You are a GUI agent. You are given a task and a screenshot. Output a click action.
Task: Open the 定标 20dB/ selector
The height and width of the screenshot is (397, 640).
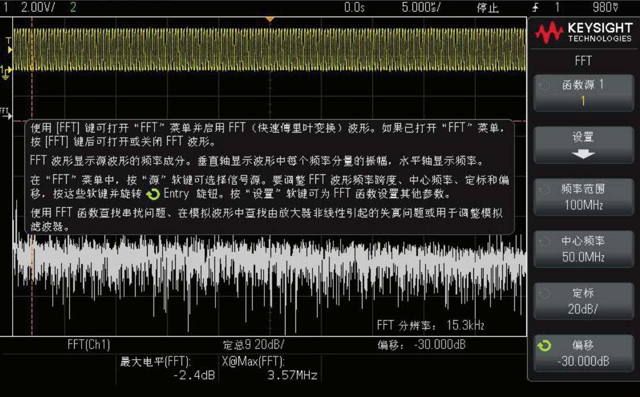(584, 300)
